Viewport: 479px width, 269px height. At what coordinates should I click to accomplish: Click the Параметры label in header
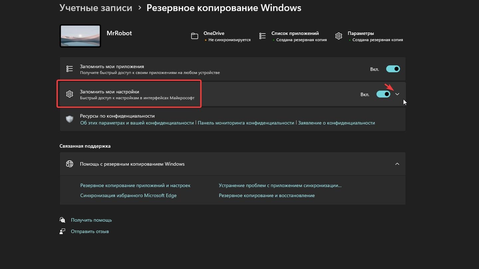361,33
